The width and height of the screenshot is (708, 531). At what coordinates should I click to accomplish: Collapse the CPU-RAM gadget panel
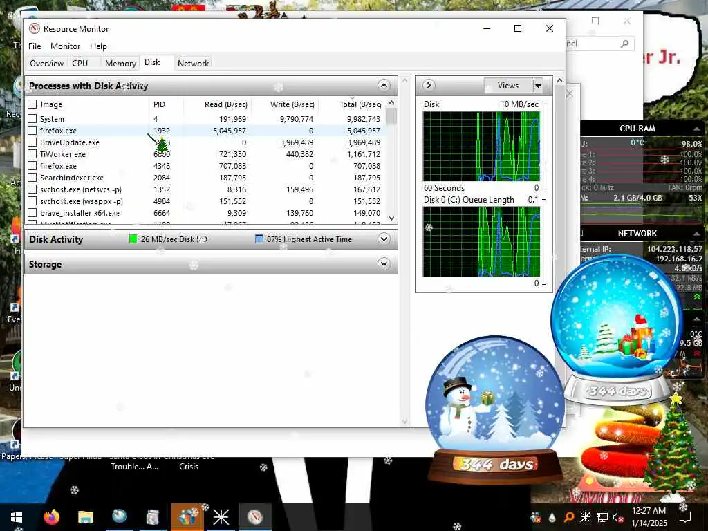697,129
